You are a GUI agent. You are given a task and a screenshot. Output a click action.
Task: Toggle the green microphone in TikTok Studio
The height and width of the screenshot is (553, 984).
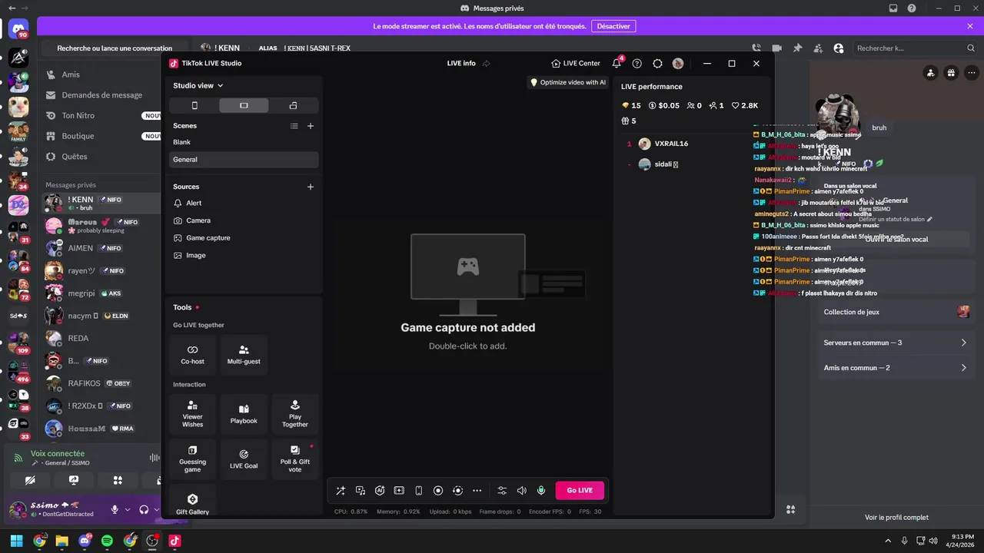click(541, 490)
